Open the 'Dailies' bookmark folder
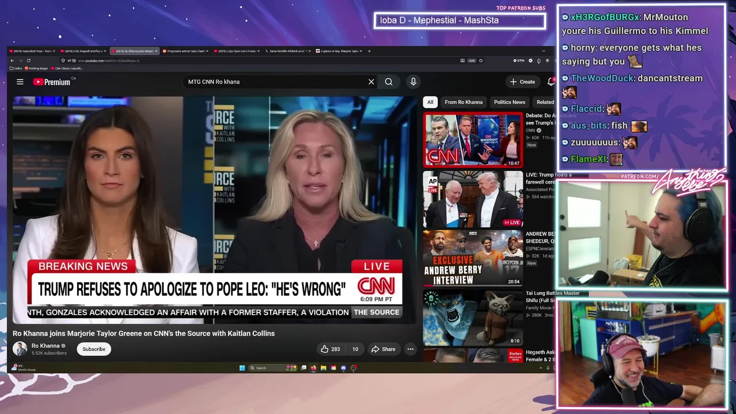 [16, 68]
